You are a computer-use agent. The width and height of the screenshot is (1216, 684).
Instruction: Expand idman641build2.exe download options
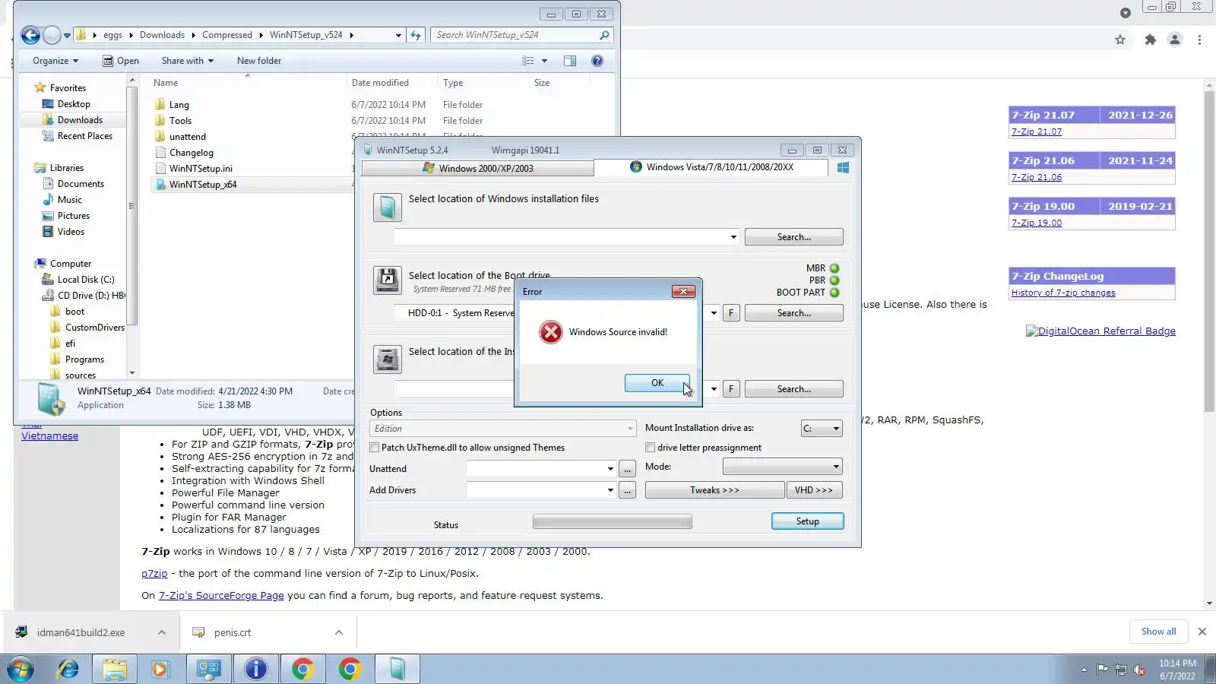tap(162, 632)
